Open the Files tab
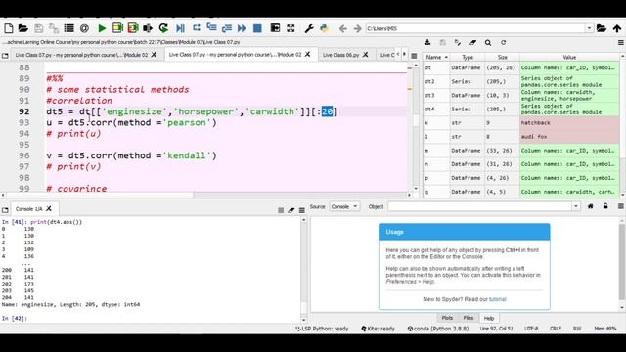Image resolution: width=626 pixels, height=352 pixels. point(469,318)
